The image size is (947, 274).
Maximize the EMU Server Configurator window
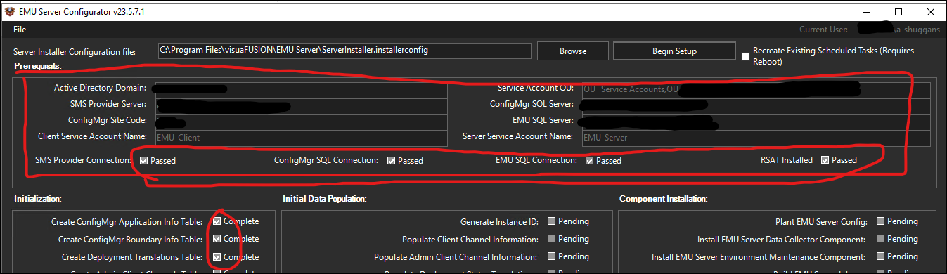[x=898, y=11]
